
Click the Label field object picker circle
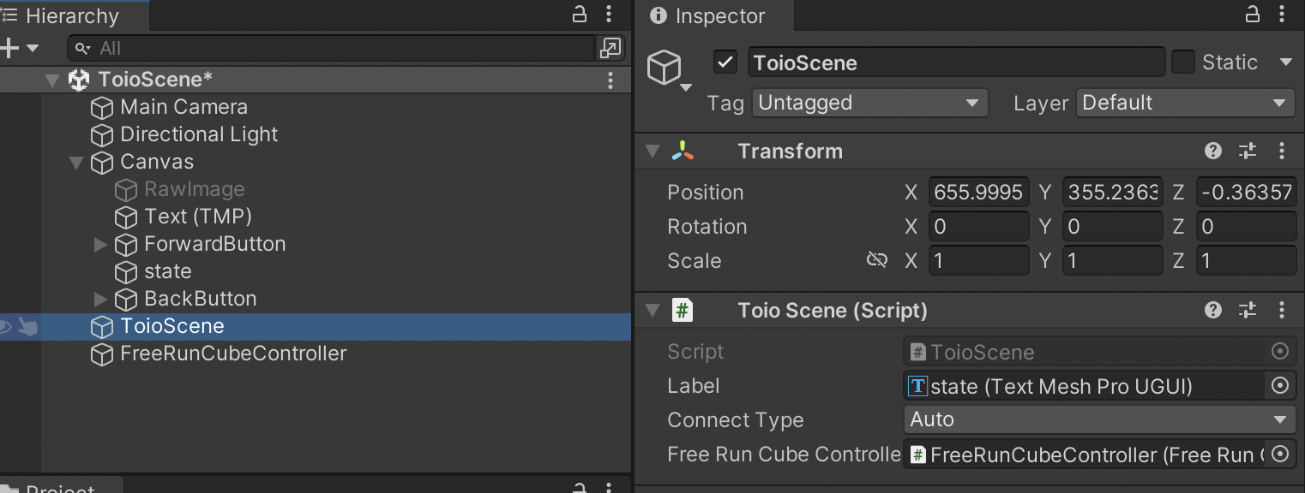pos(1279,386)
